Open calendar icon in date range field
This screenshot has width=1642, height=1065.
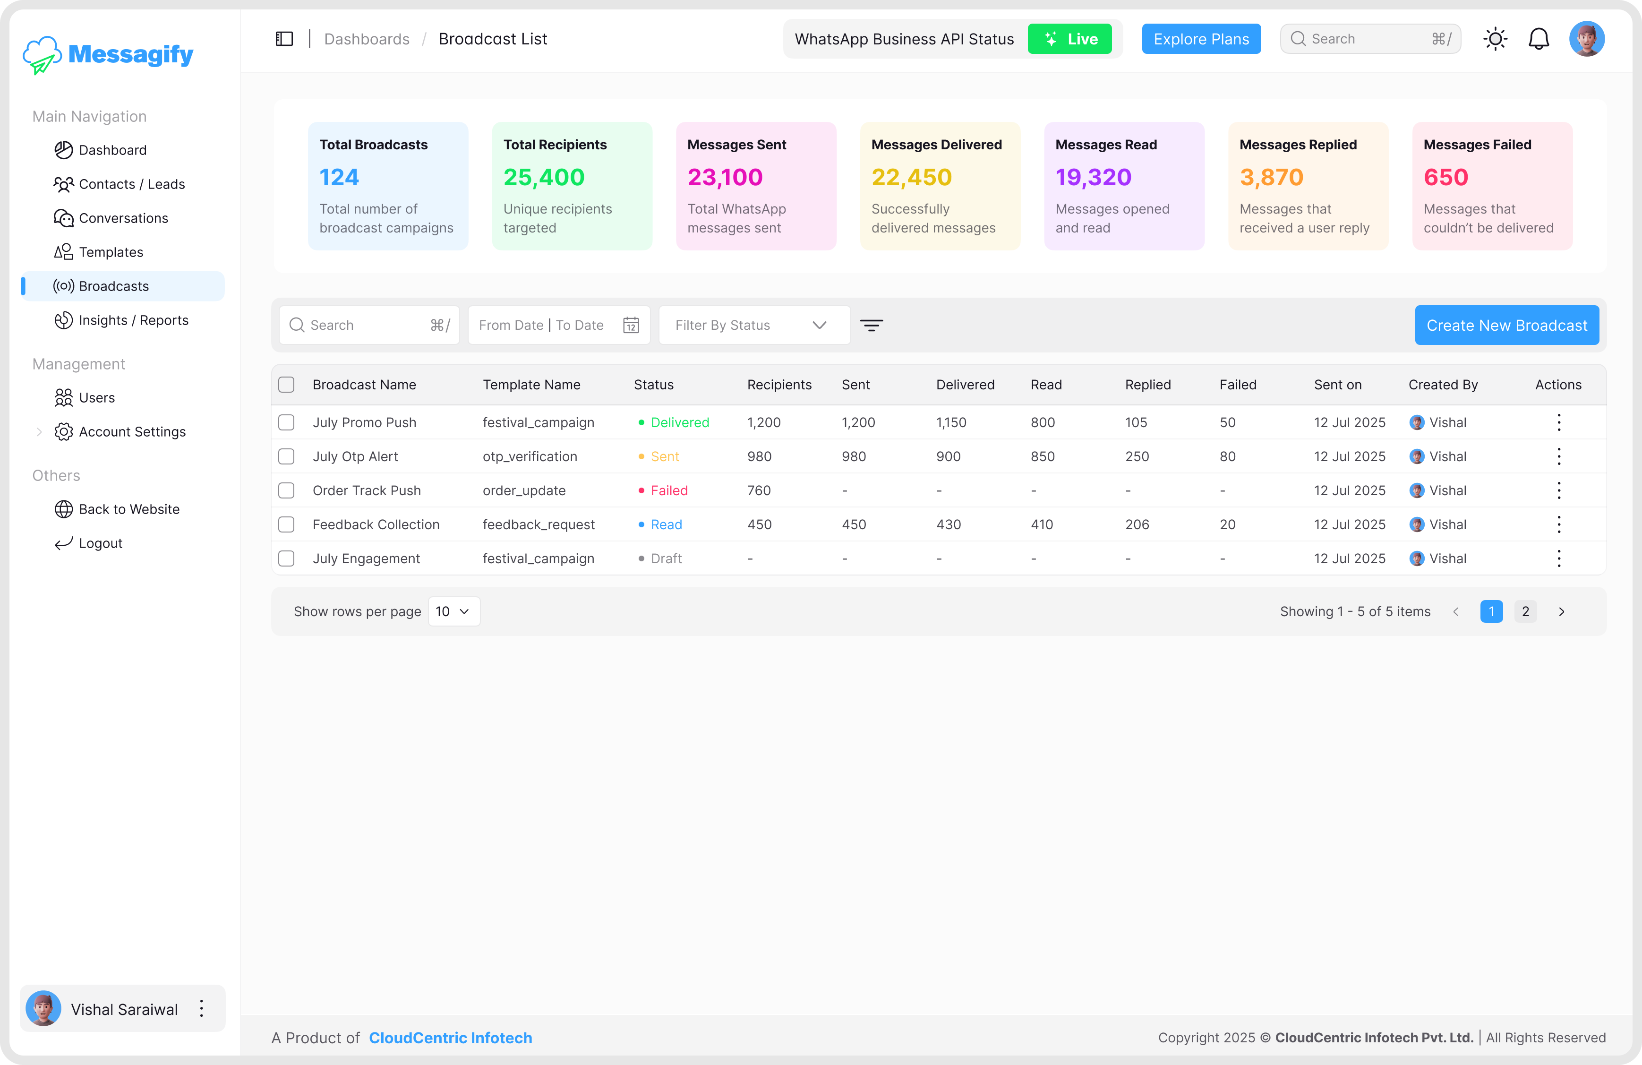[631, 325]
